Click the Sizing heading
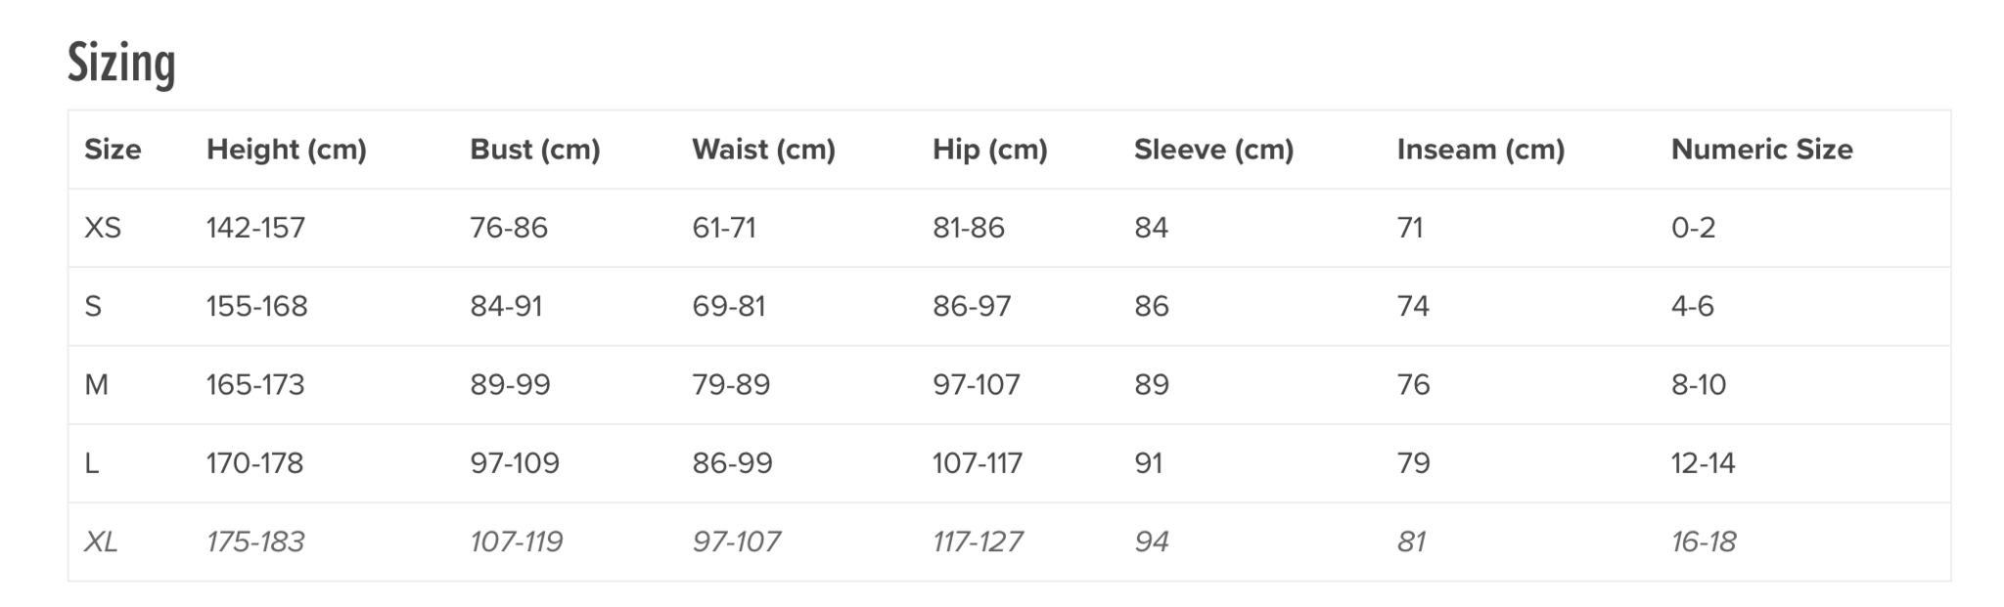Viewport: 2004px width, 607px height. pyautogui.click(x=121, y=64)
